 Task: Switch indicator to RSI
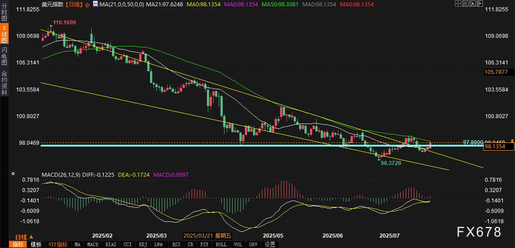pos(176,244)
